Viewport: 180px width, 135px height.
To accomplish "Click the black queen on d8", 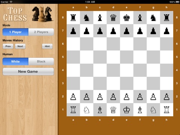I will click(113, 18).
